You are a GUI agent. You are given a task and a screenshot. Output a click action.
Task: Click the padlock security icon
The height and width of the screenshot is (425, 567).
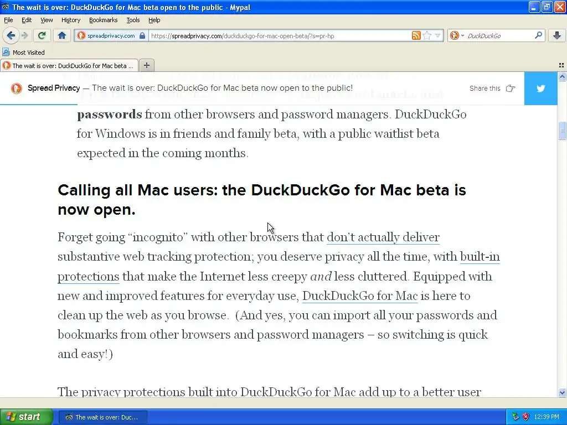coord(142,35)
